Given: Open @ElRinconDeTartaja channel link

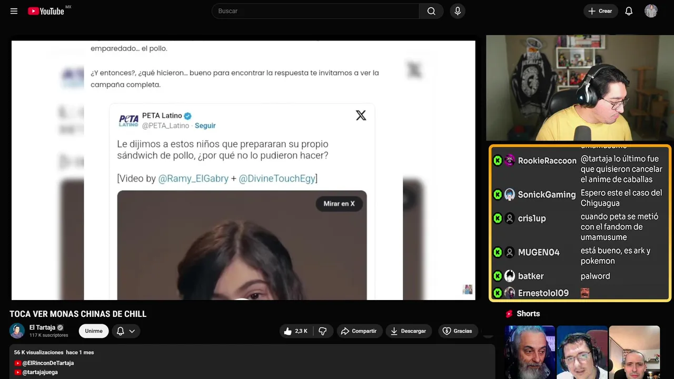Looking at the screenshot, I should click(x=48, y=363).
